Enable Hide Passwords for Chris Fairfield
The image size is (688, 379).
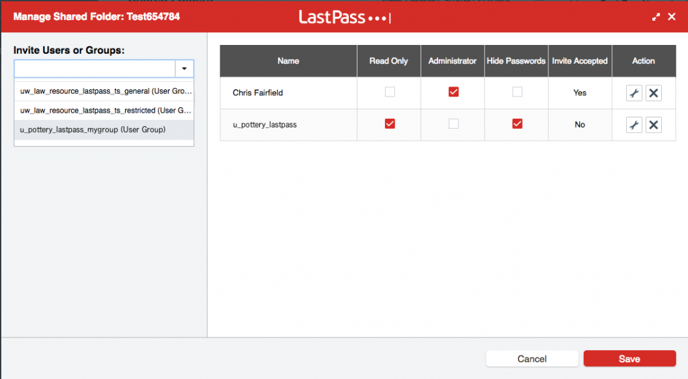click(517, 92)
